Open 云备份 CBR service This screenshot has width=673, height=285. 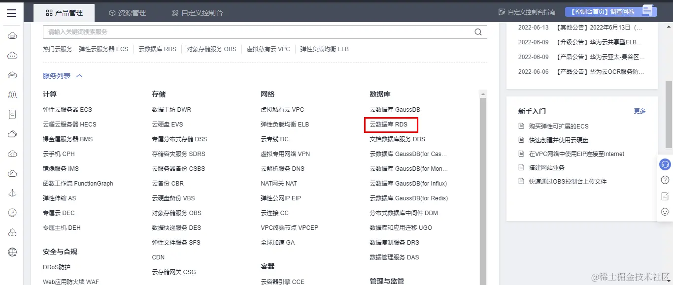(x=168, y=184)
